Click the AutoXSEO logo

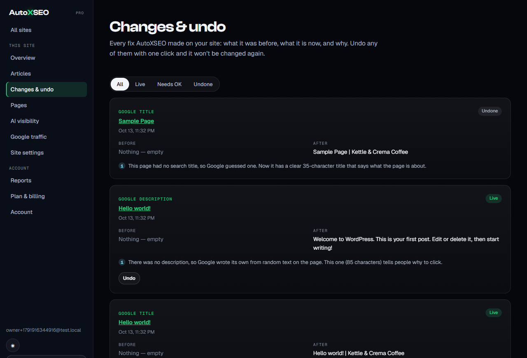(29, 12)
